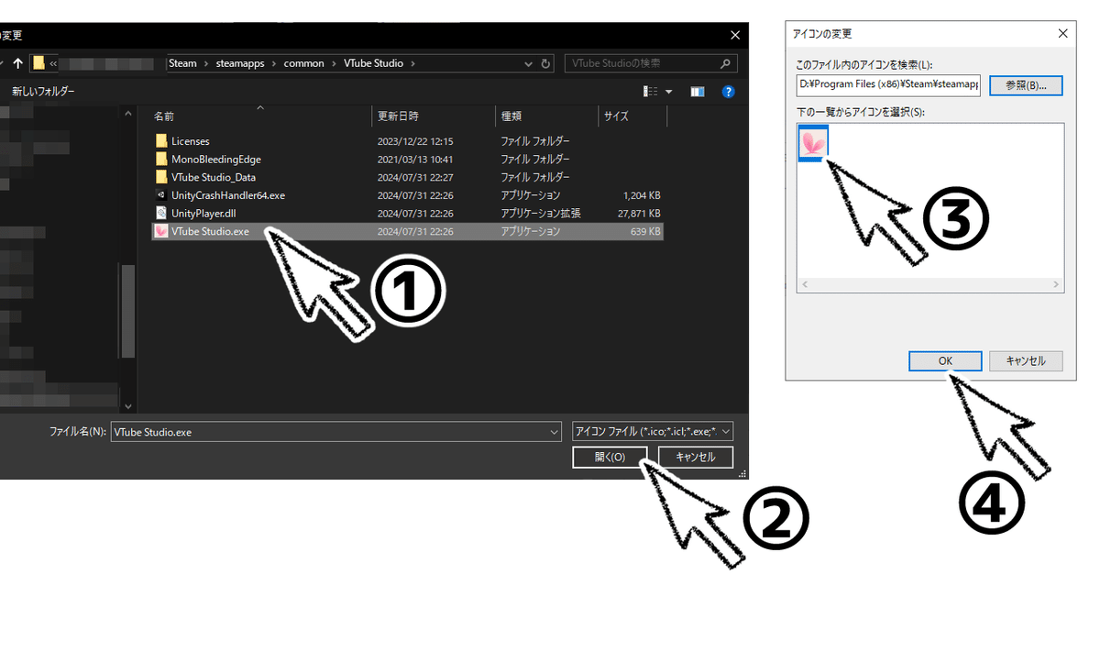Click the icon file path input field
The width and height of the screenshot is (1100, 652).
888,85
